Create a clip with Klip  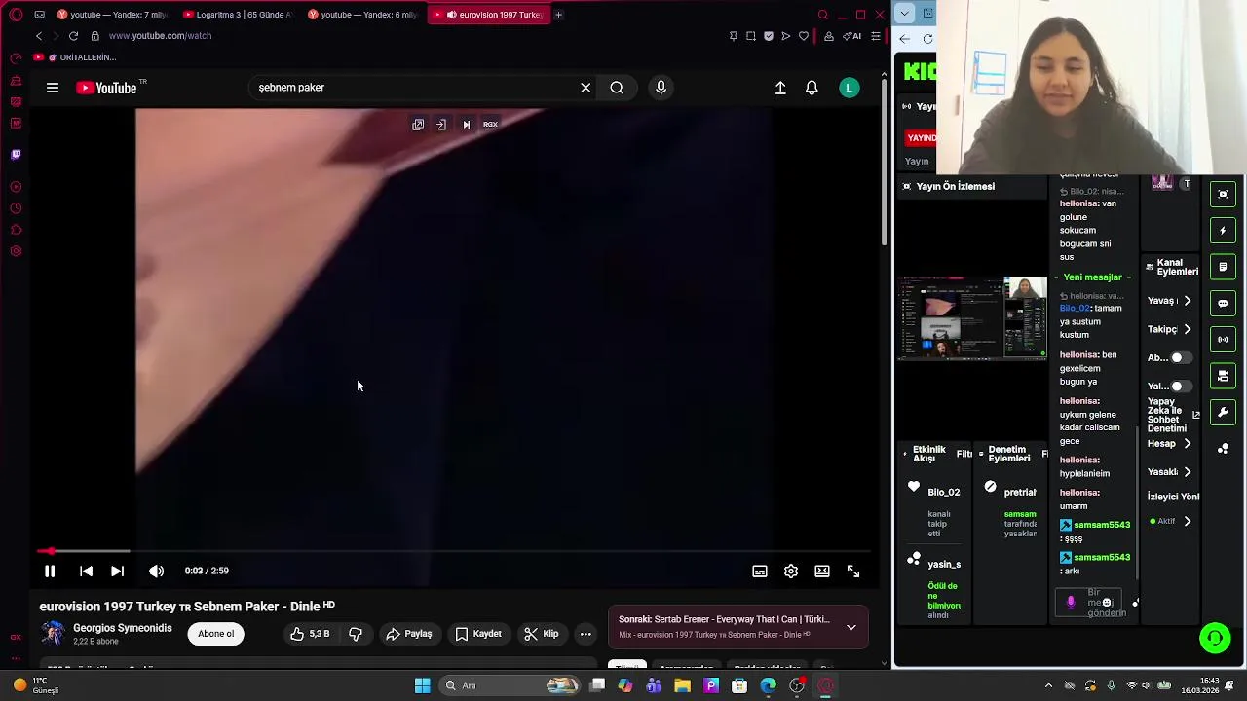tap(542, 634)
